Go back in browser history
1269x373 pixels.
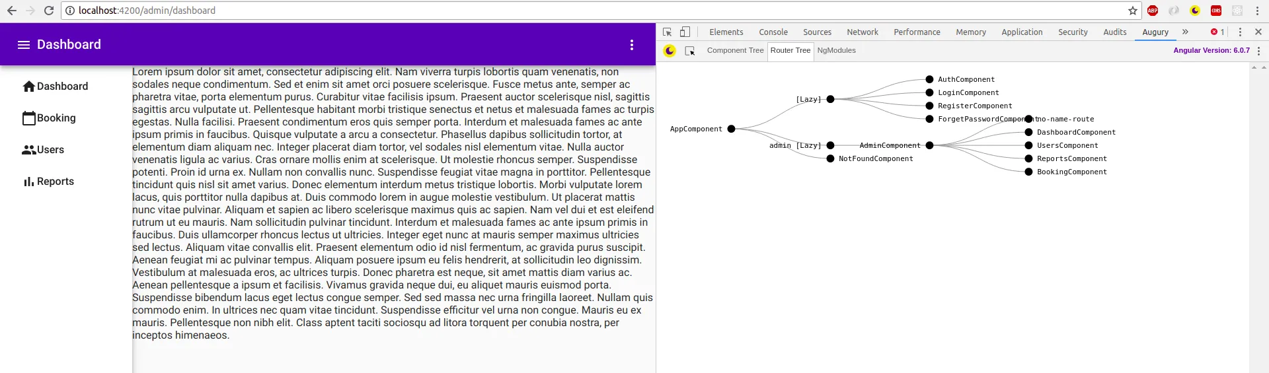(12, 11)
